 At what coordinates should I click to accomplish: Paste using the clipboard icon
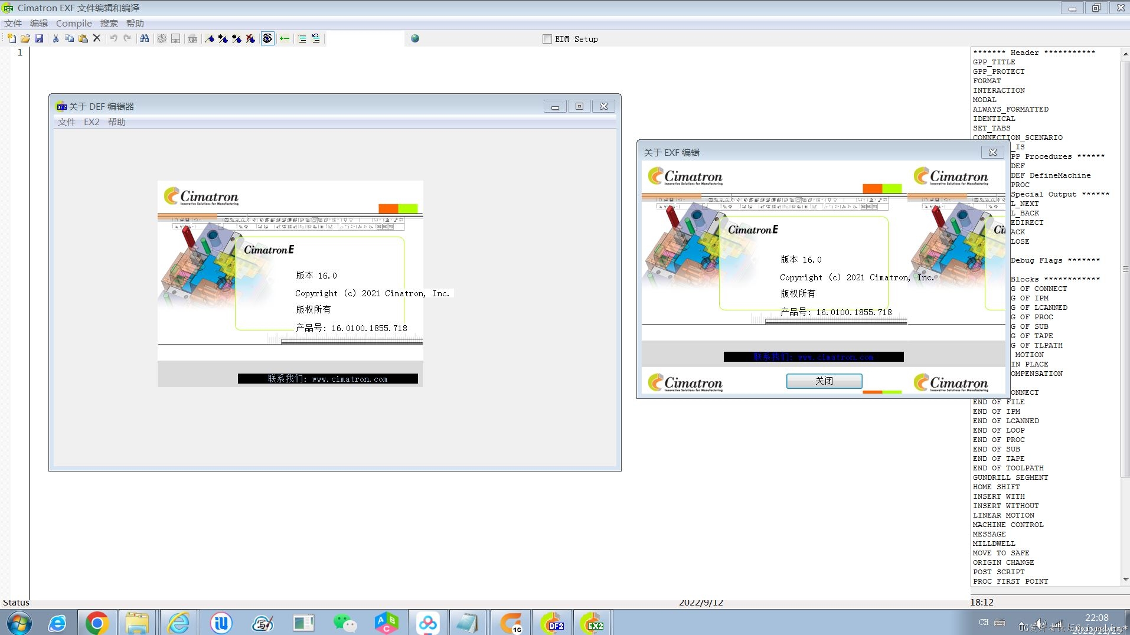83,38
